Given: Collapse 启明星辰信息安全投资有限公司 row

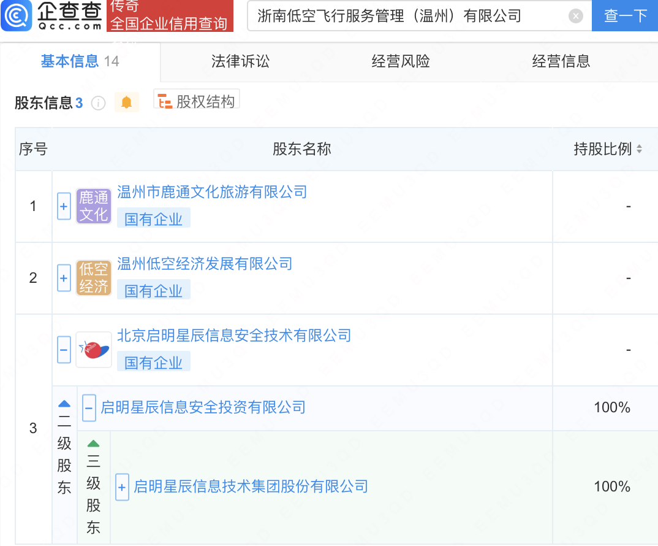Looking at the screenshot, I should [89, 408].
